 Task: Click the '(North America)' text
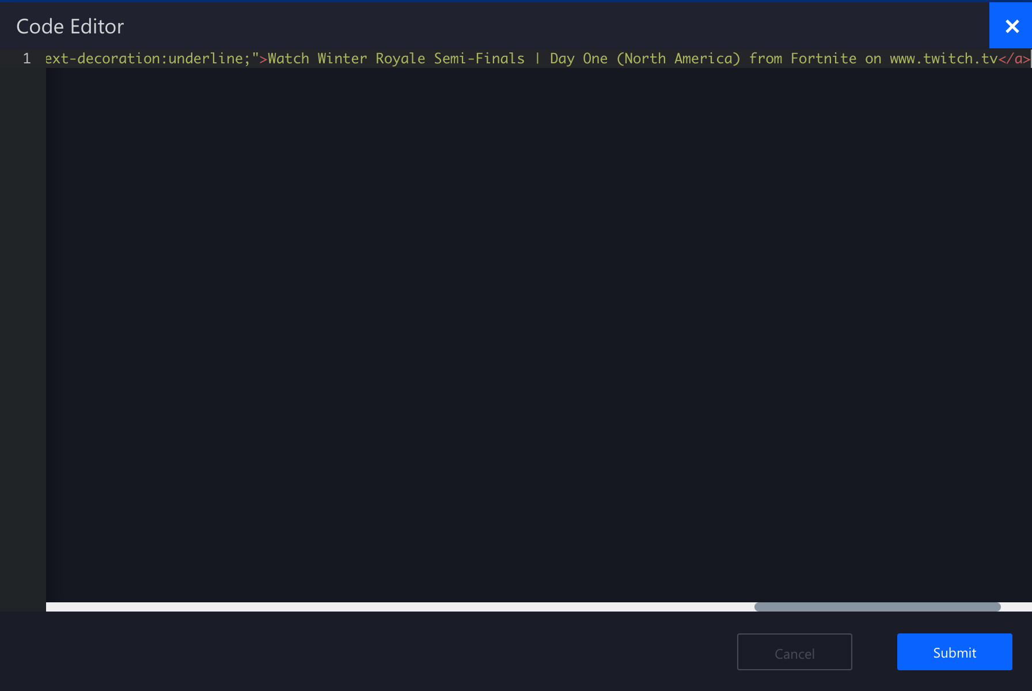[x=678, y=58]
